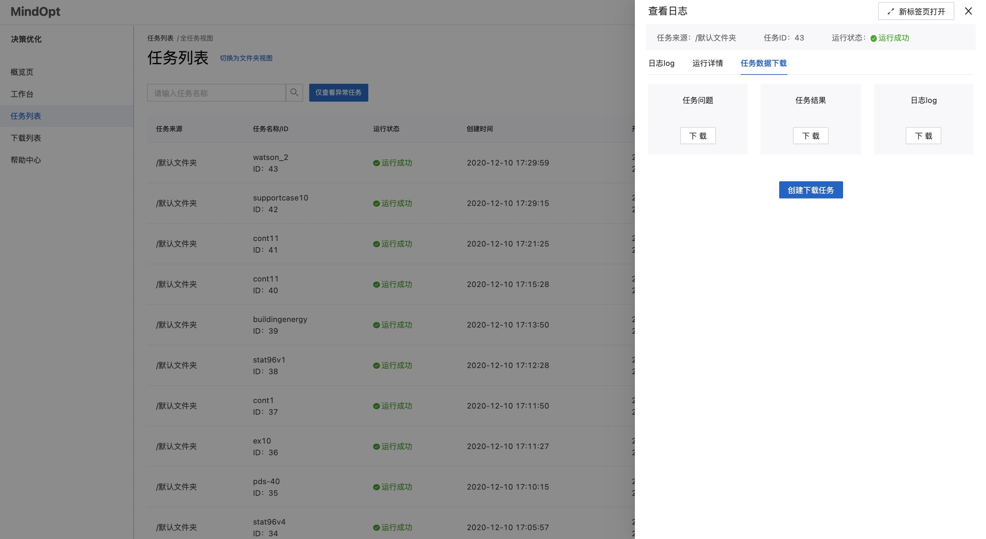Switch to folder view link
The image size is (986, 539).
246,58
